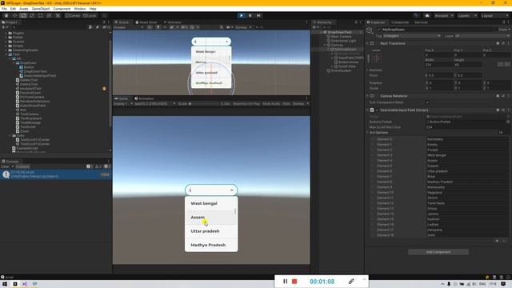The width and height of the screenshot is (512, 288).
Task: Collapse the Rect Transform component
Action: pos(367,43)
